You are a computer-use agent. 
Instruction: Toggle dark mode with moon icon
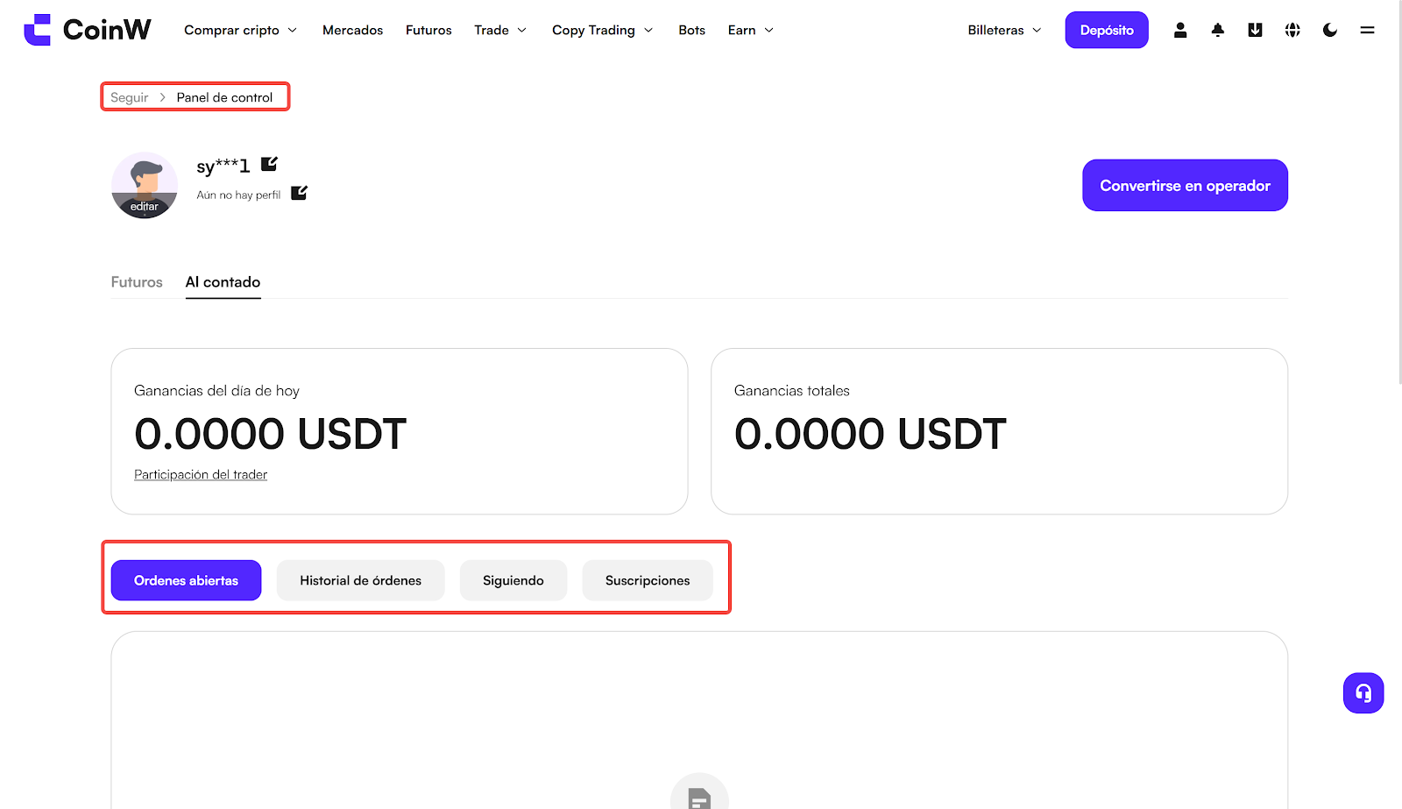tap(1330, 30)
